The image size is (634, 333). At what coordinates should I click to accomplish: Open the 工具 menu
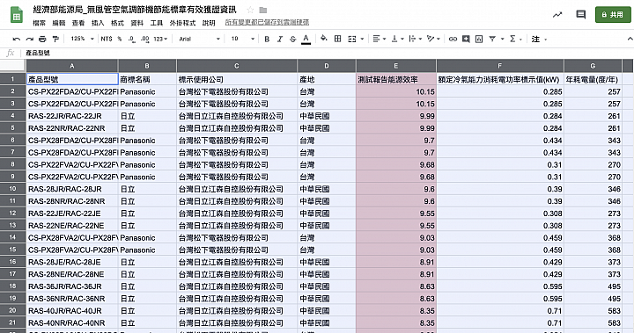156,23
